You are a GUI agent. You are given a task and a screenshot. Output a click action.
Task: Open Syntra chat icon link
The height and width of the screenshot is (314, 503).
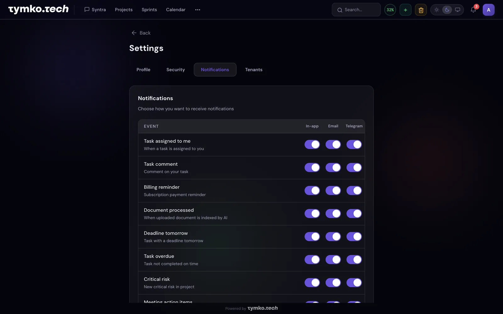95,10
